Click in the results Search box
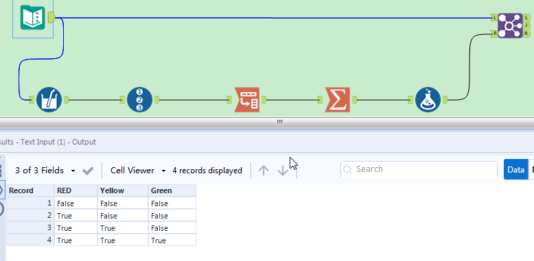 419,169
